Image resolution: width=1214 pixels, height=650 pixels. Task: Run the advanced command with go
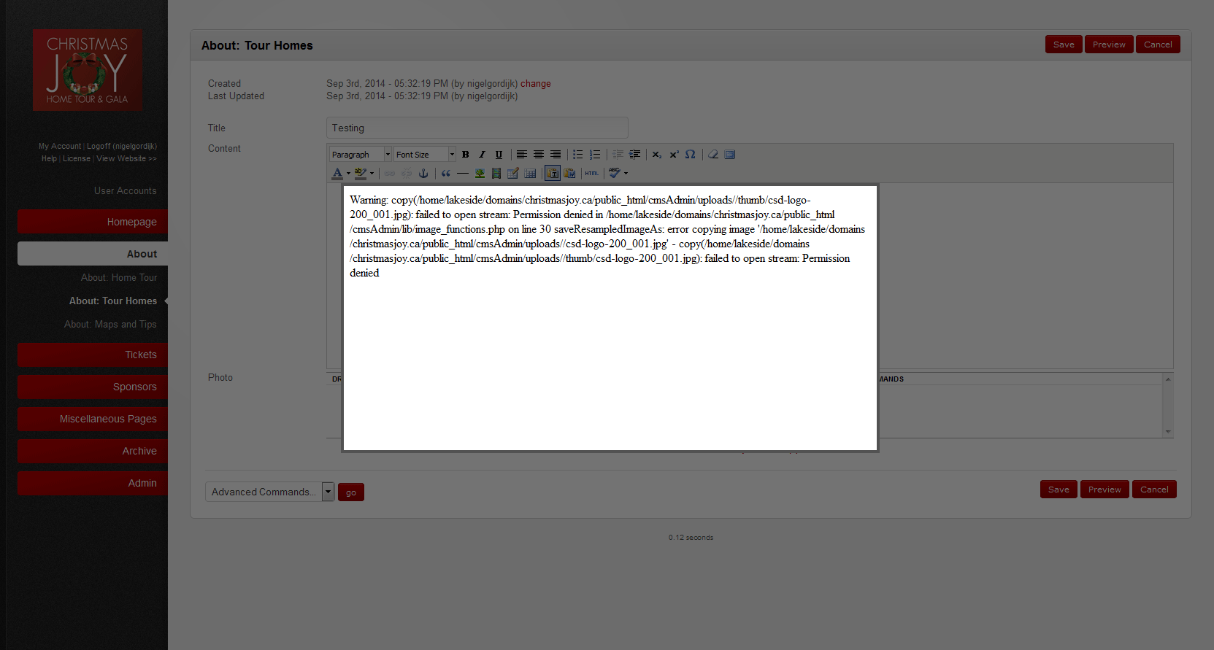(351, 492)
